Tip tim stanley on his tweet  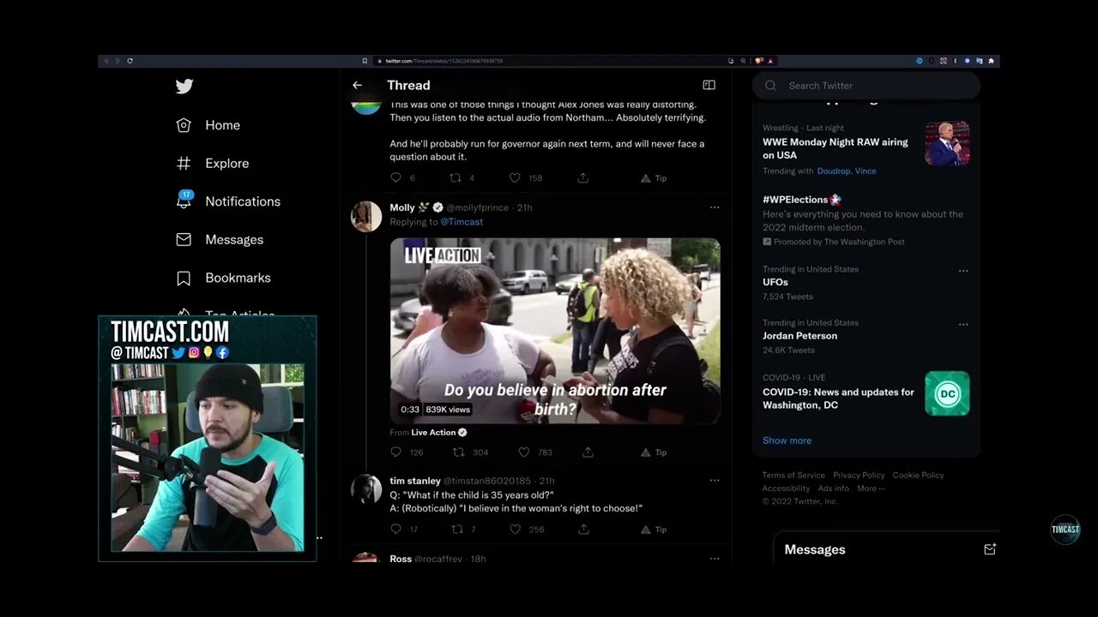click(654, 530)
